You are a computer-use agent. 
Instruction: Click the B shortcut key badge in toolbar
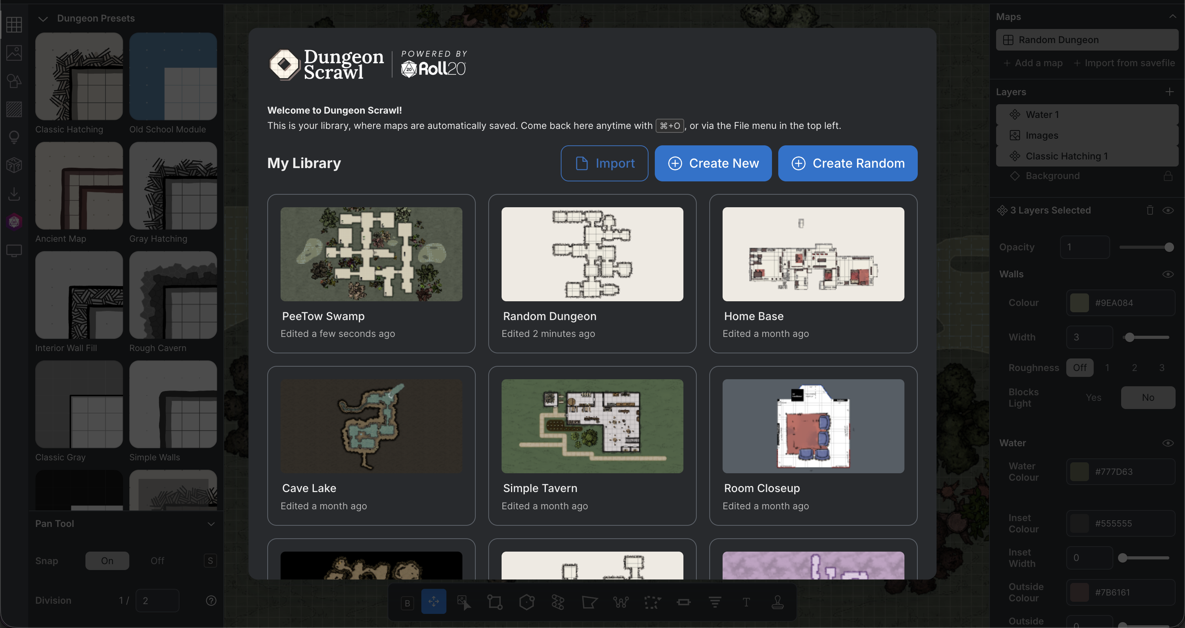(x=407, y=603)
